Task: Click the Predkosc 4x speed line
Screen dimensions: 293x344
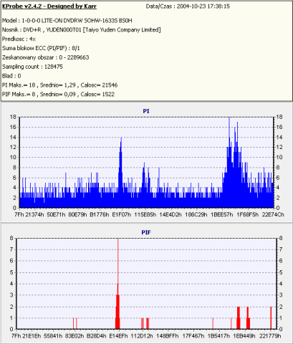Action: tap(19, 39)
